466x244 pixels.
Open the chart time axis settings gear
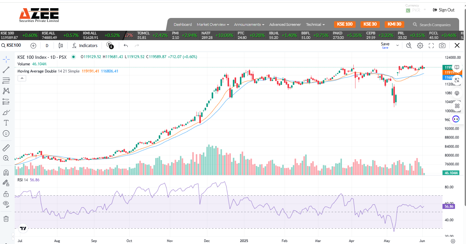(453, 241)
